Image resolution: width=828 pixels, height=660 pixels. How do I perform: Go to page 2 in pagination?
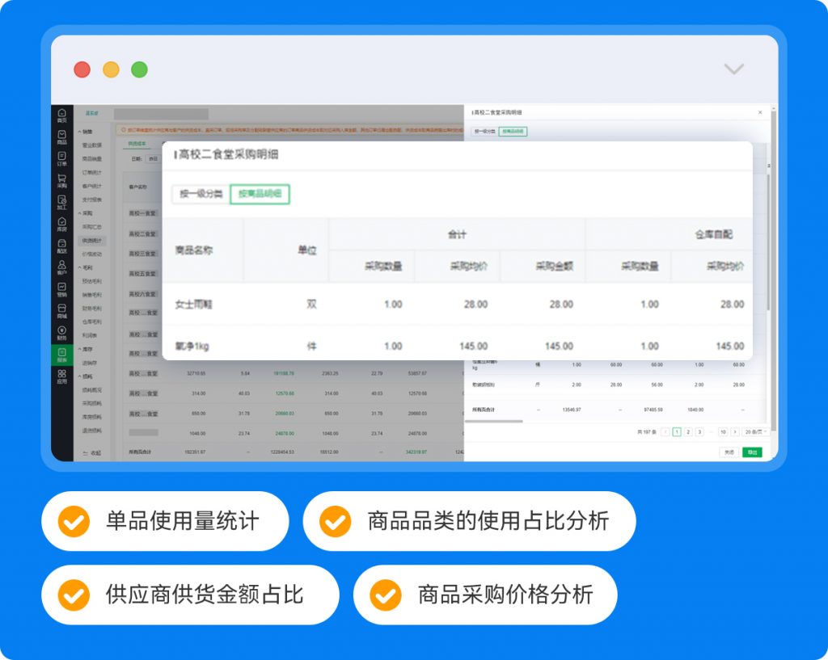(688, 432)
